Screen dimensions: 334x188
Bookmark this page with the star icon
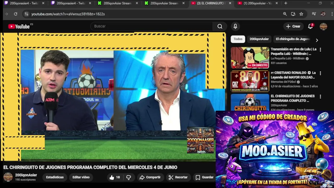click(x=301, y=14)
